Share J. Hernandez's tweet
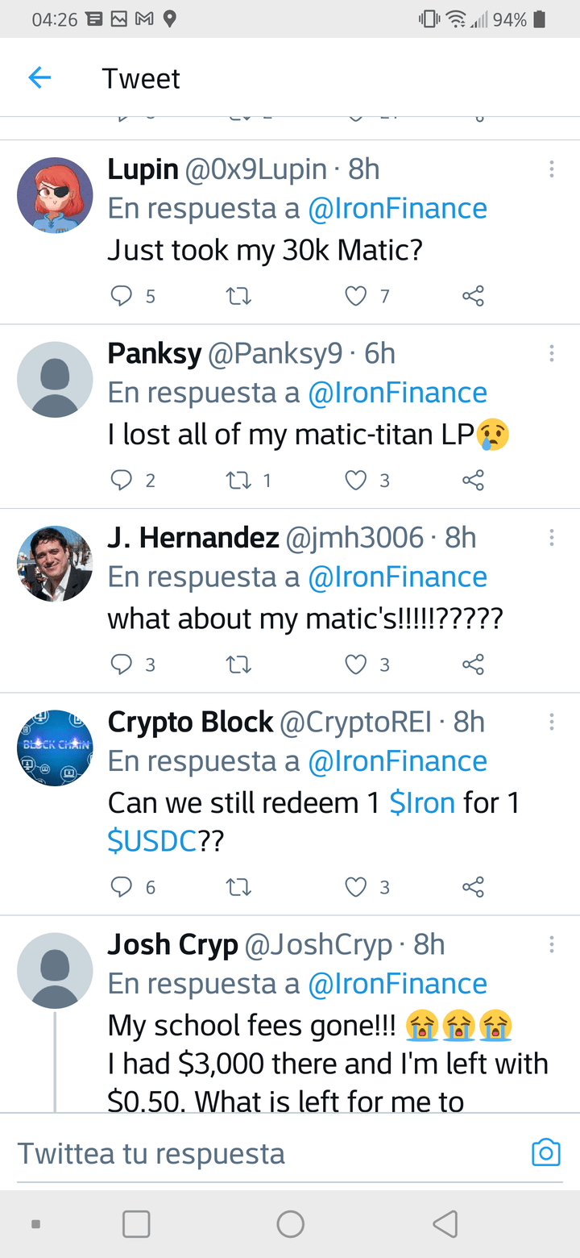 pos(473,664)
